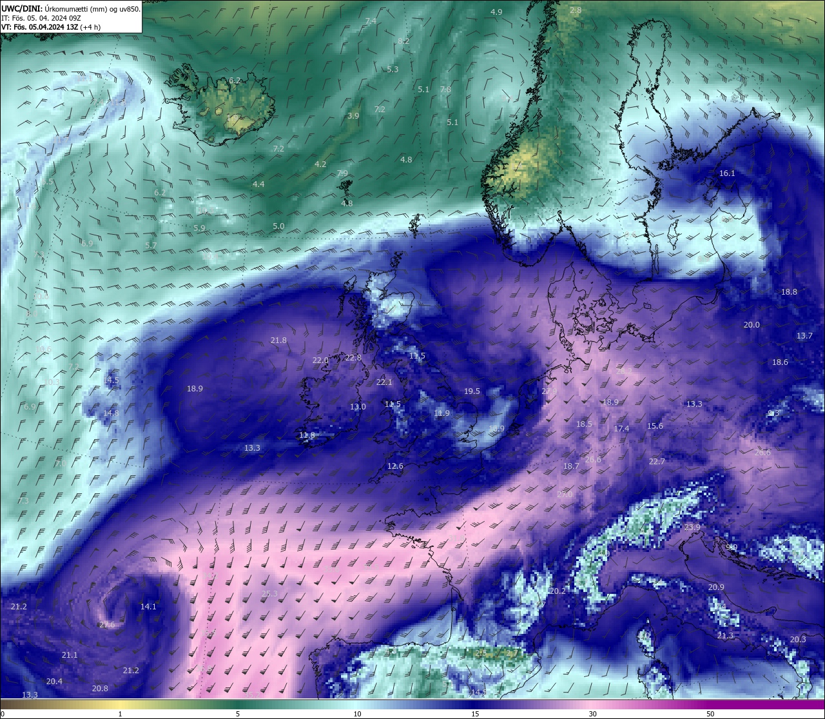Click the 'IT: Fös. 05. 04. 2024 09Z' line

pos(41,18)
